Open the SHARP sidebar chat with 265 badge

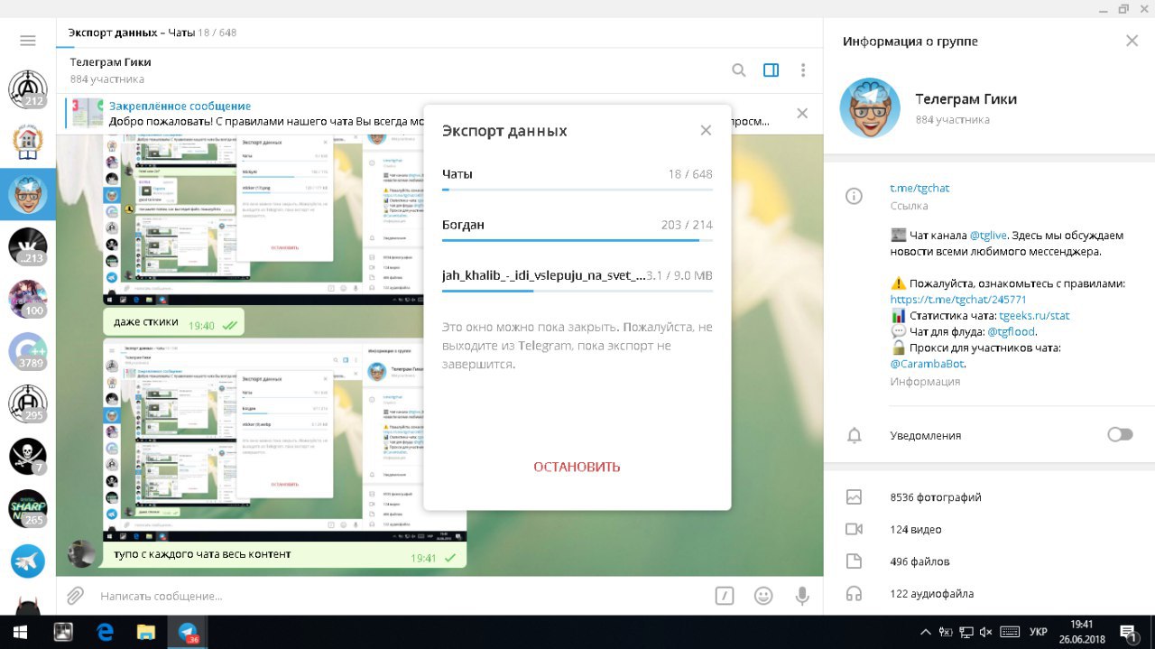click(x=27, y=509)
